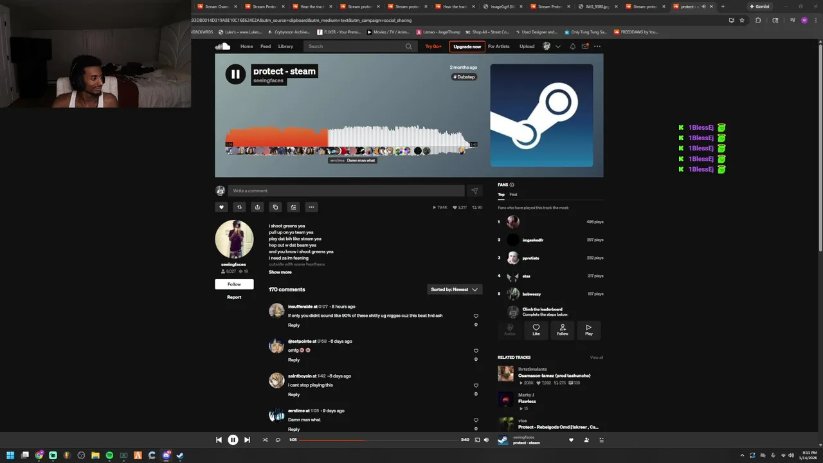823x463 pixels.
Task: Pause the track using the large hero pause button
Action: [x=235, y=75]
